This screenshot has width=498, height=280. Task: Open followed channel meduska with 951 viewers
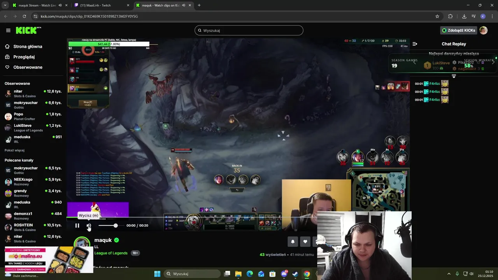pyautogui.click(x=33, y=139)
